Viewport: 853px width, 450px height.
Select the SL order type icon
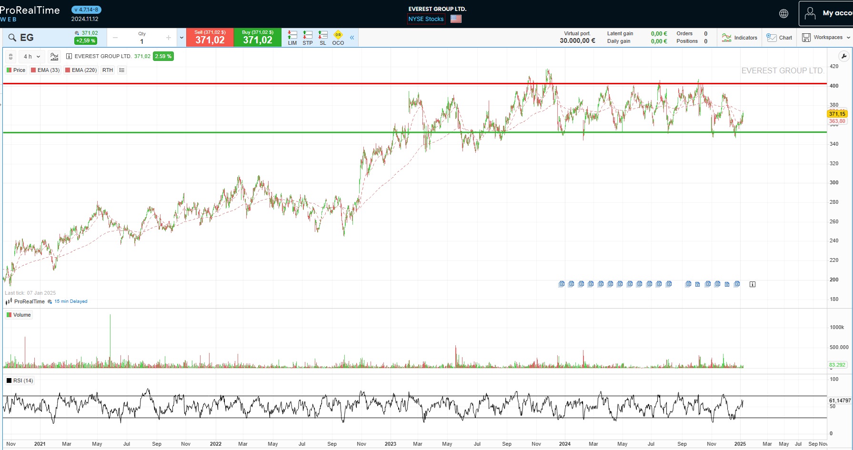(322, 37)
